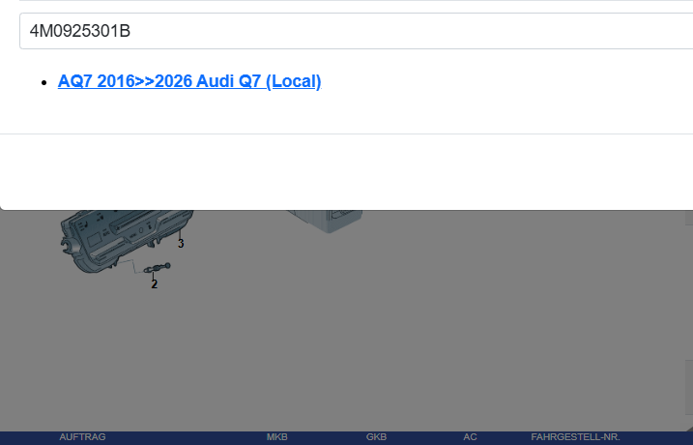Viewport: 693px width, 445px height.
Task: Click the GKB label in the status bar
Action: 376,437
